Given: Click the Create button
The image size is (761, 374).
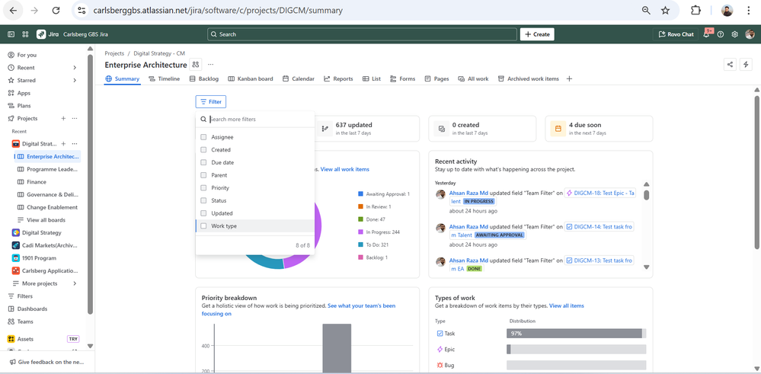Looking at the screenshot, I should [537, 34].
